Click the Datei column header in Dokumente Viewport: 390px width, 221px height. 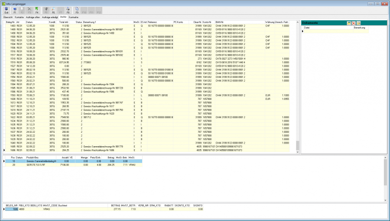click(x=328, y=28)
